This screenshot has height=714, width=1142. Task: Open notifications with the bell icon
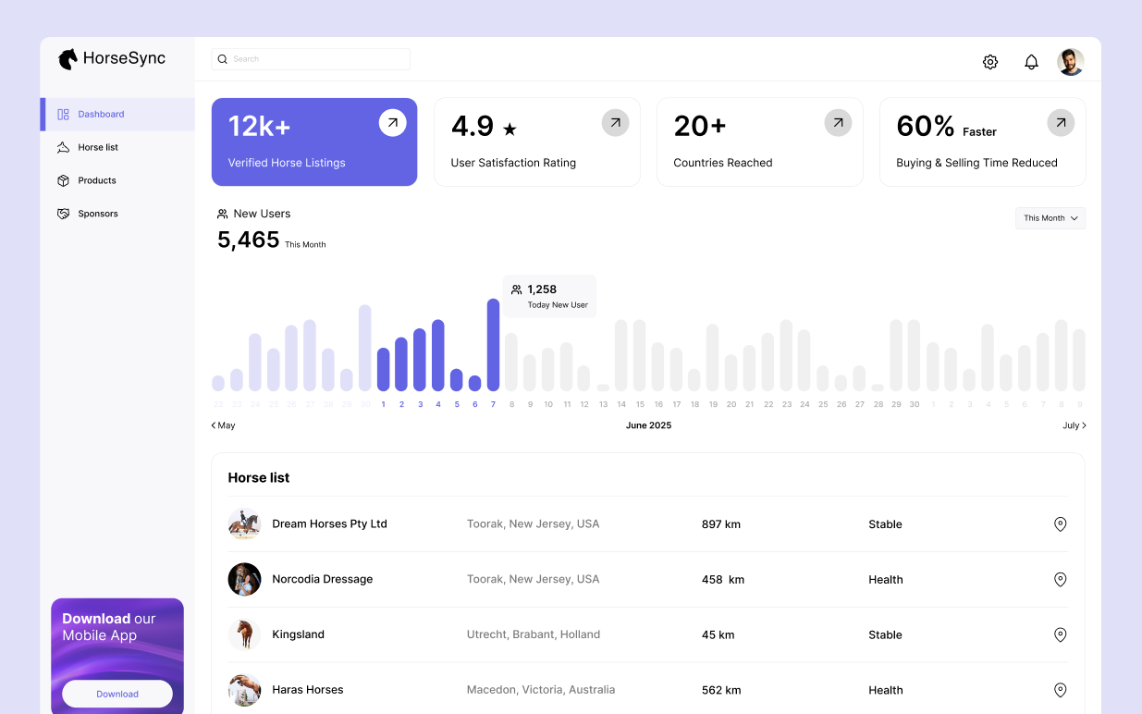tap(1031, 62)
